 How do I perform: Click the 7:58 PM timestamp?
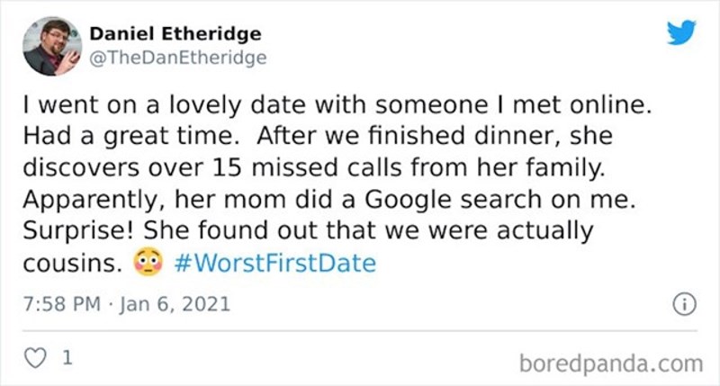59,305
